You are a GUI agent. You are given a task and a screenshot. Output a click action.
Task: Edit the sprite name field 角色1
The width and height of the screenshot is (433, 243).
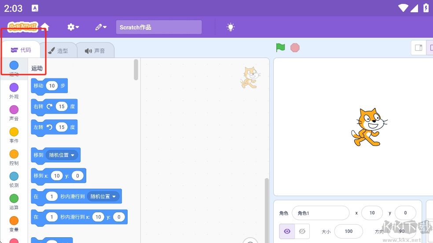(x=321, y=213)
